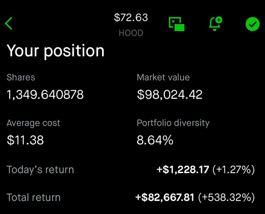Toggle the green watchlist checkmark
The image size is (265, 214).
(x=253, y=24)
